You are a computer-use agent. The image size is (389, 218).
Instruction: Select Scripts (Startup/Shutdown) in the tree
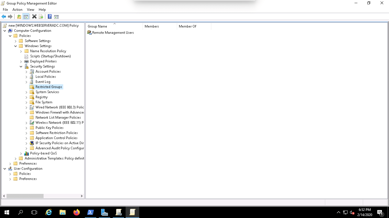(x=50, y=56)
